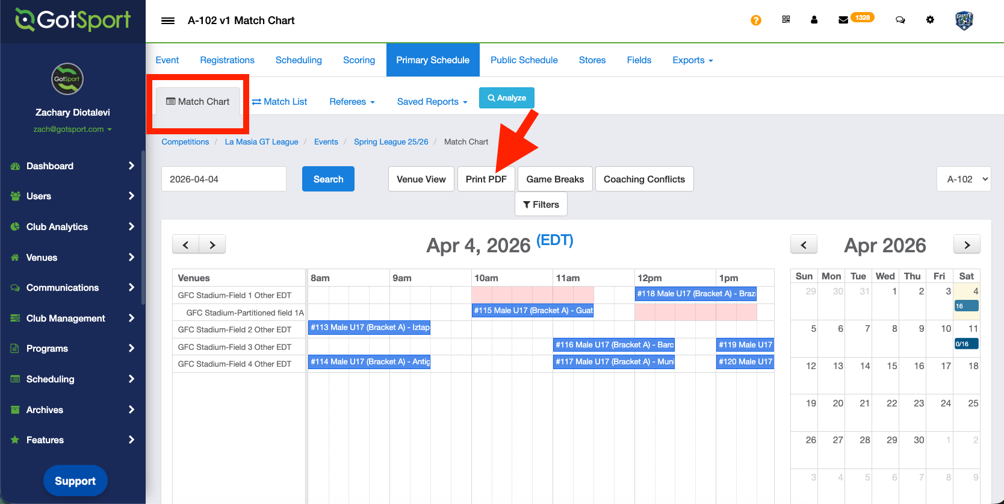Open the A-102 version selector

tap(964, 179)
